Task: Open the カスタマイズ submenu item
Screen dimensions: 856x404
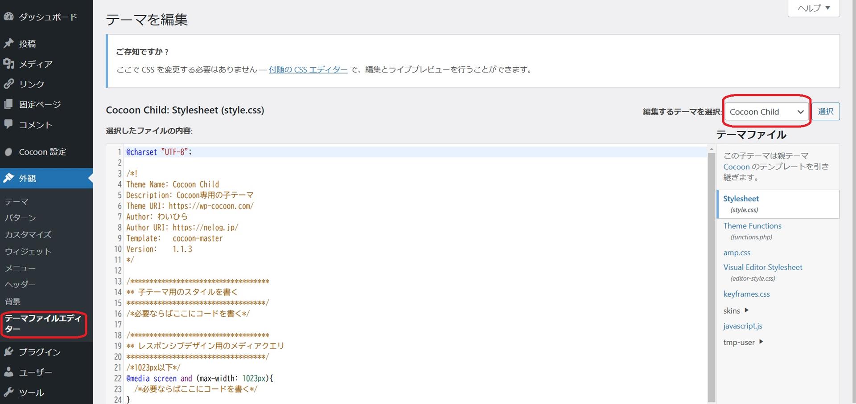Action: coord(28,235)
